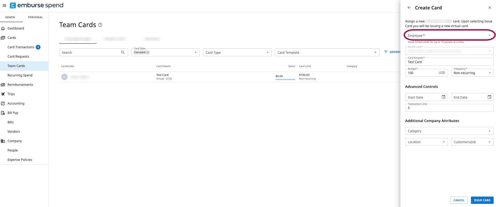Open Vendors in sidebar
The width and height of the screenshot is (496, 207).
[14, 132]
